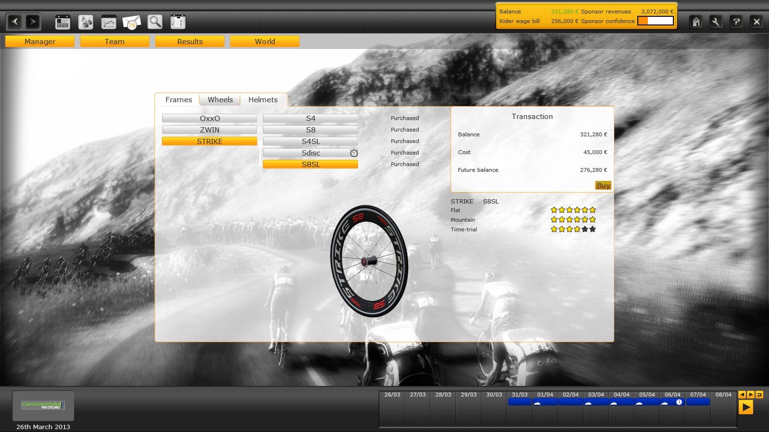
Task: Select the OxxO wheel brand
Action: (x=210, y=119)
